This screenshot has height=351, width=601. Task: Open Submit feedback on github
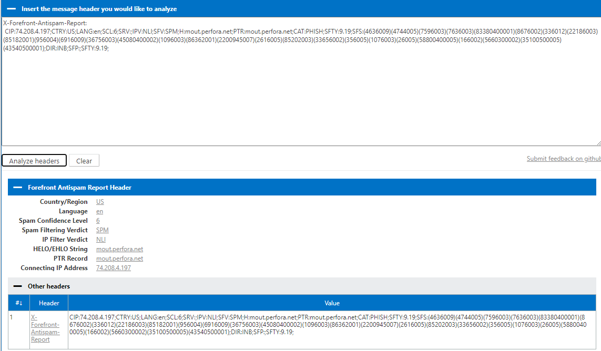point(563,158)
